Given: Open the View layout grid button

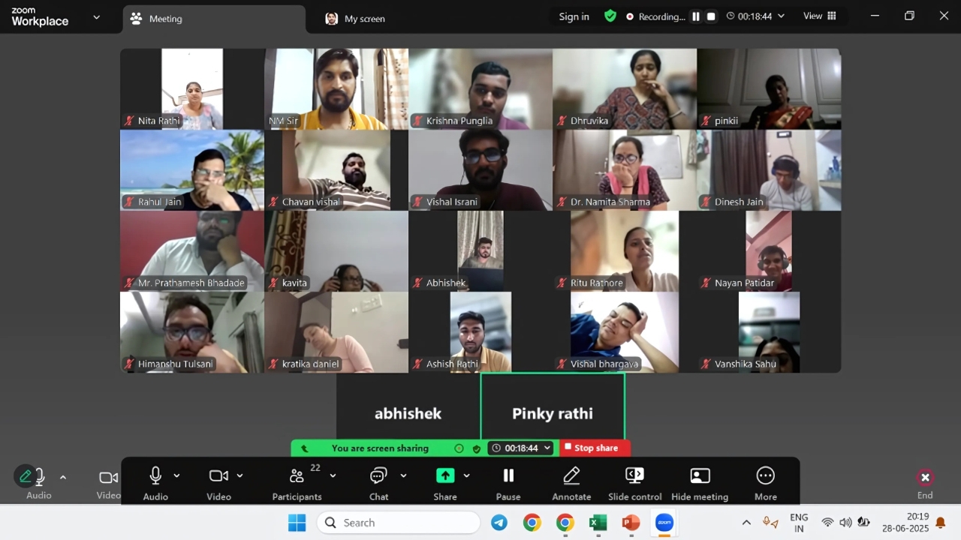Looking at the screenshot, I should pos(820,16).
